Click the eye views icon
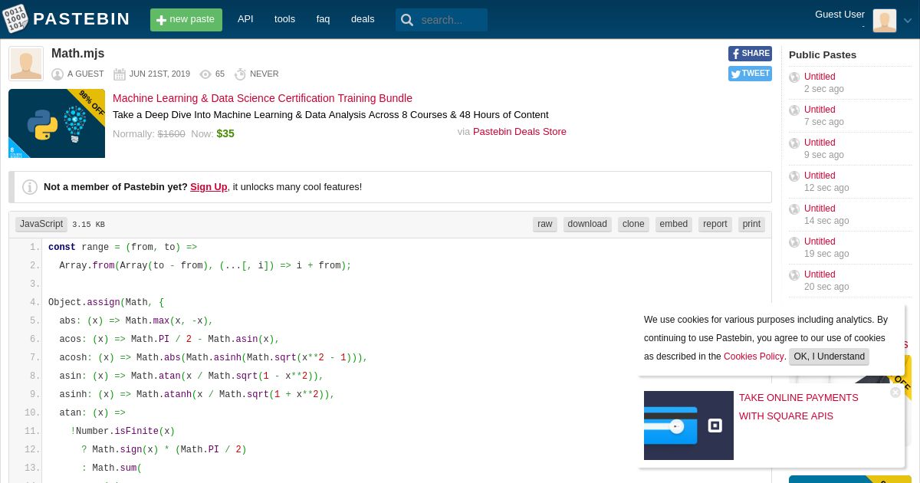 point(205,74)
